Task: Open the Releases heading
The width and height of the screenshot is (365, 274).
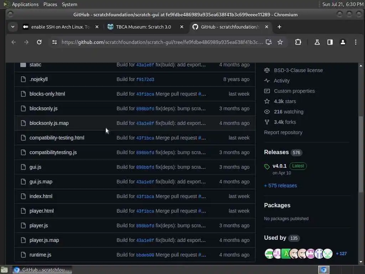Action: [276, 152]
